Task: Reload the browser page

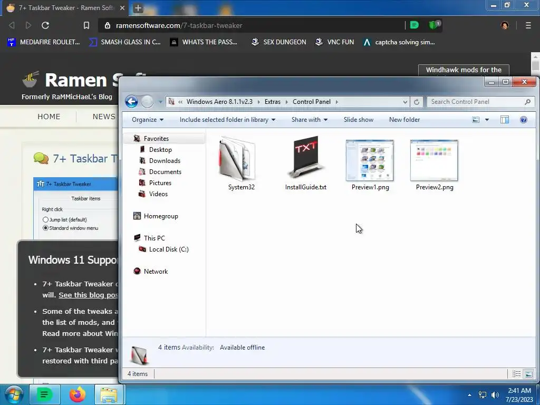Action: [45, 25]
